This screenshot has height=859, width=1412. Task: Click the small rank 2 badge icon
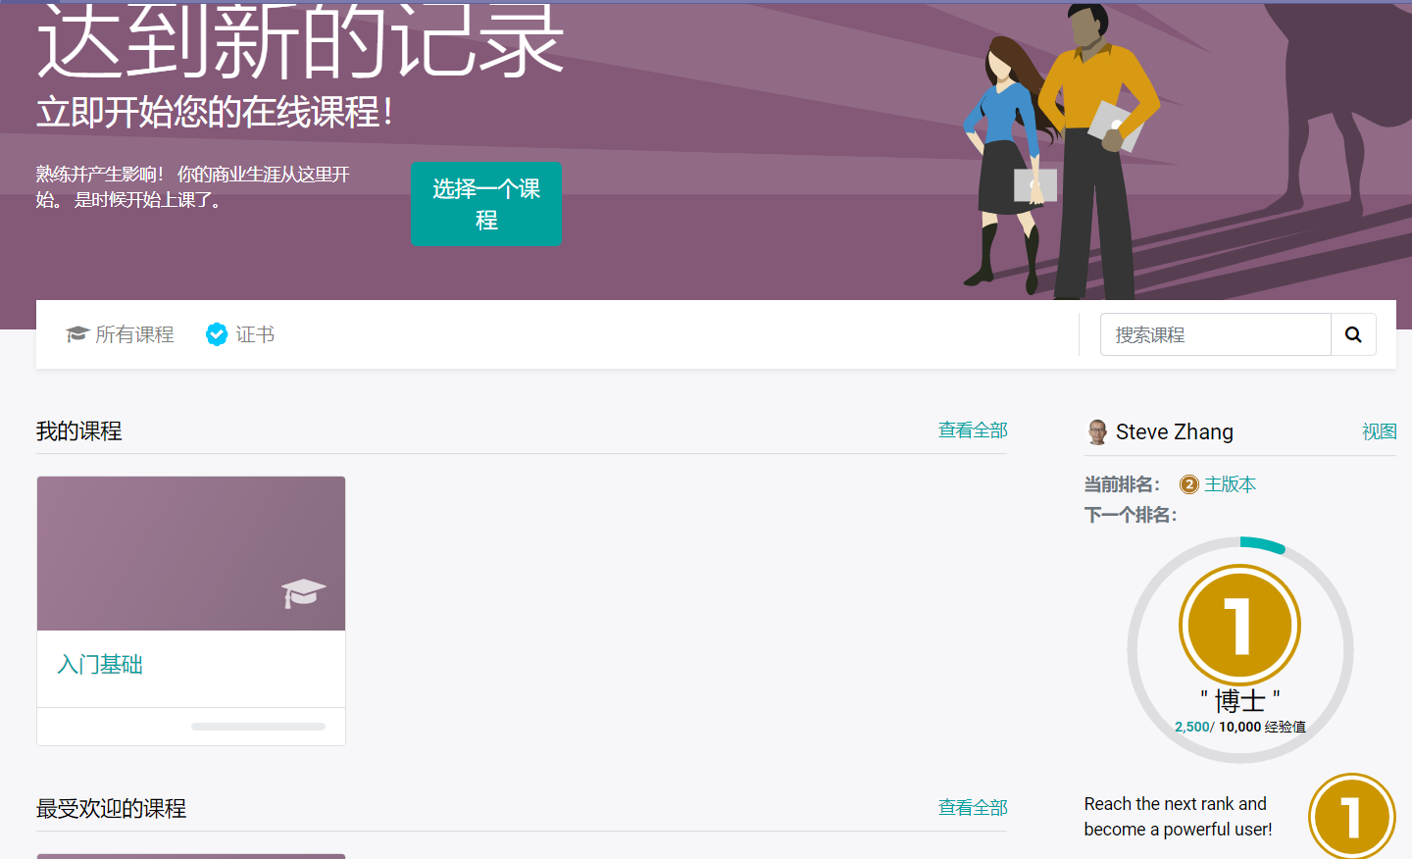pyautogui.click(x=1189, y=484)
